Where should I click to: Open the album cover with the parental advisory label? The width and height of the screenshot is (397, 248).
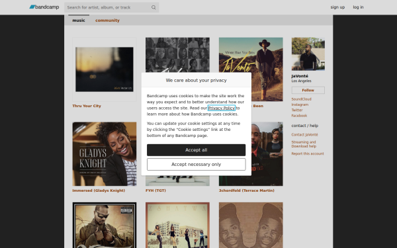105,225
